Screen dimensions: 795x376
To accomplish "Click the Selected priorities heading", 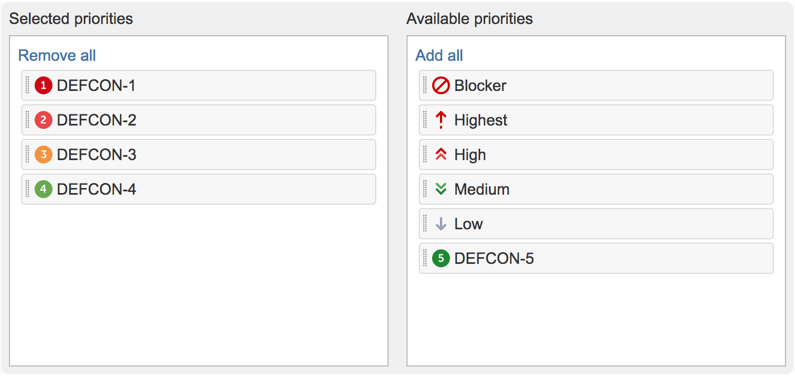I will pyautogui.click(x=71, y=18).
